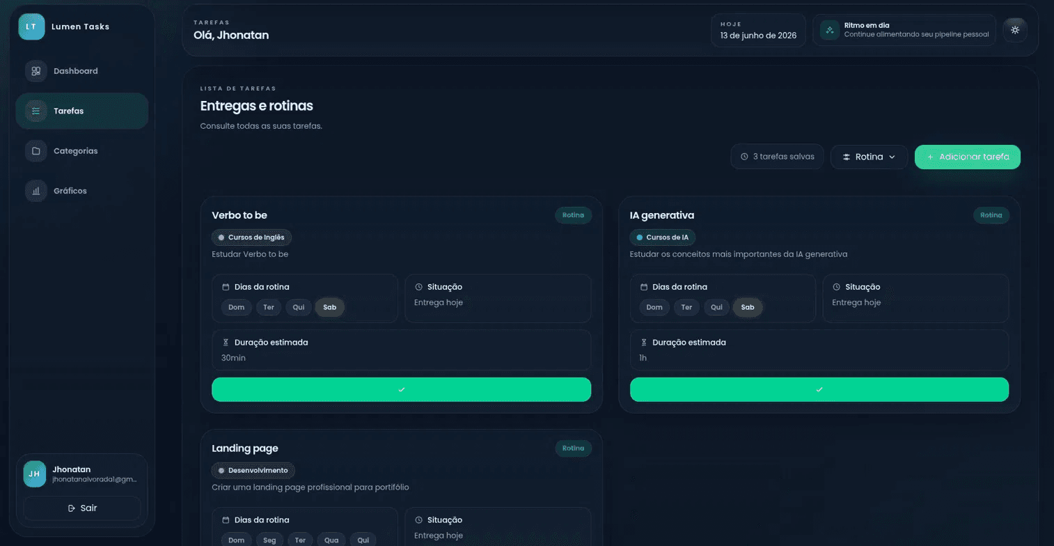The image size is (1054, 546).
Task: Click clock icon beside Situação in IA generativa
Action: [x=836, y=287]
